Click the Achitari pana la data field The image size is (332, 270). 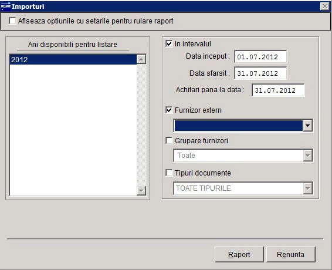[x=278, y=90]
